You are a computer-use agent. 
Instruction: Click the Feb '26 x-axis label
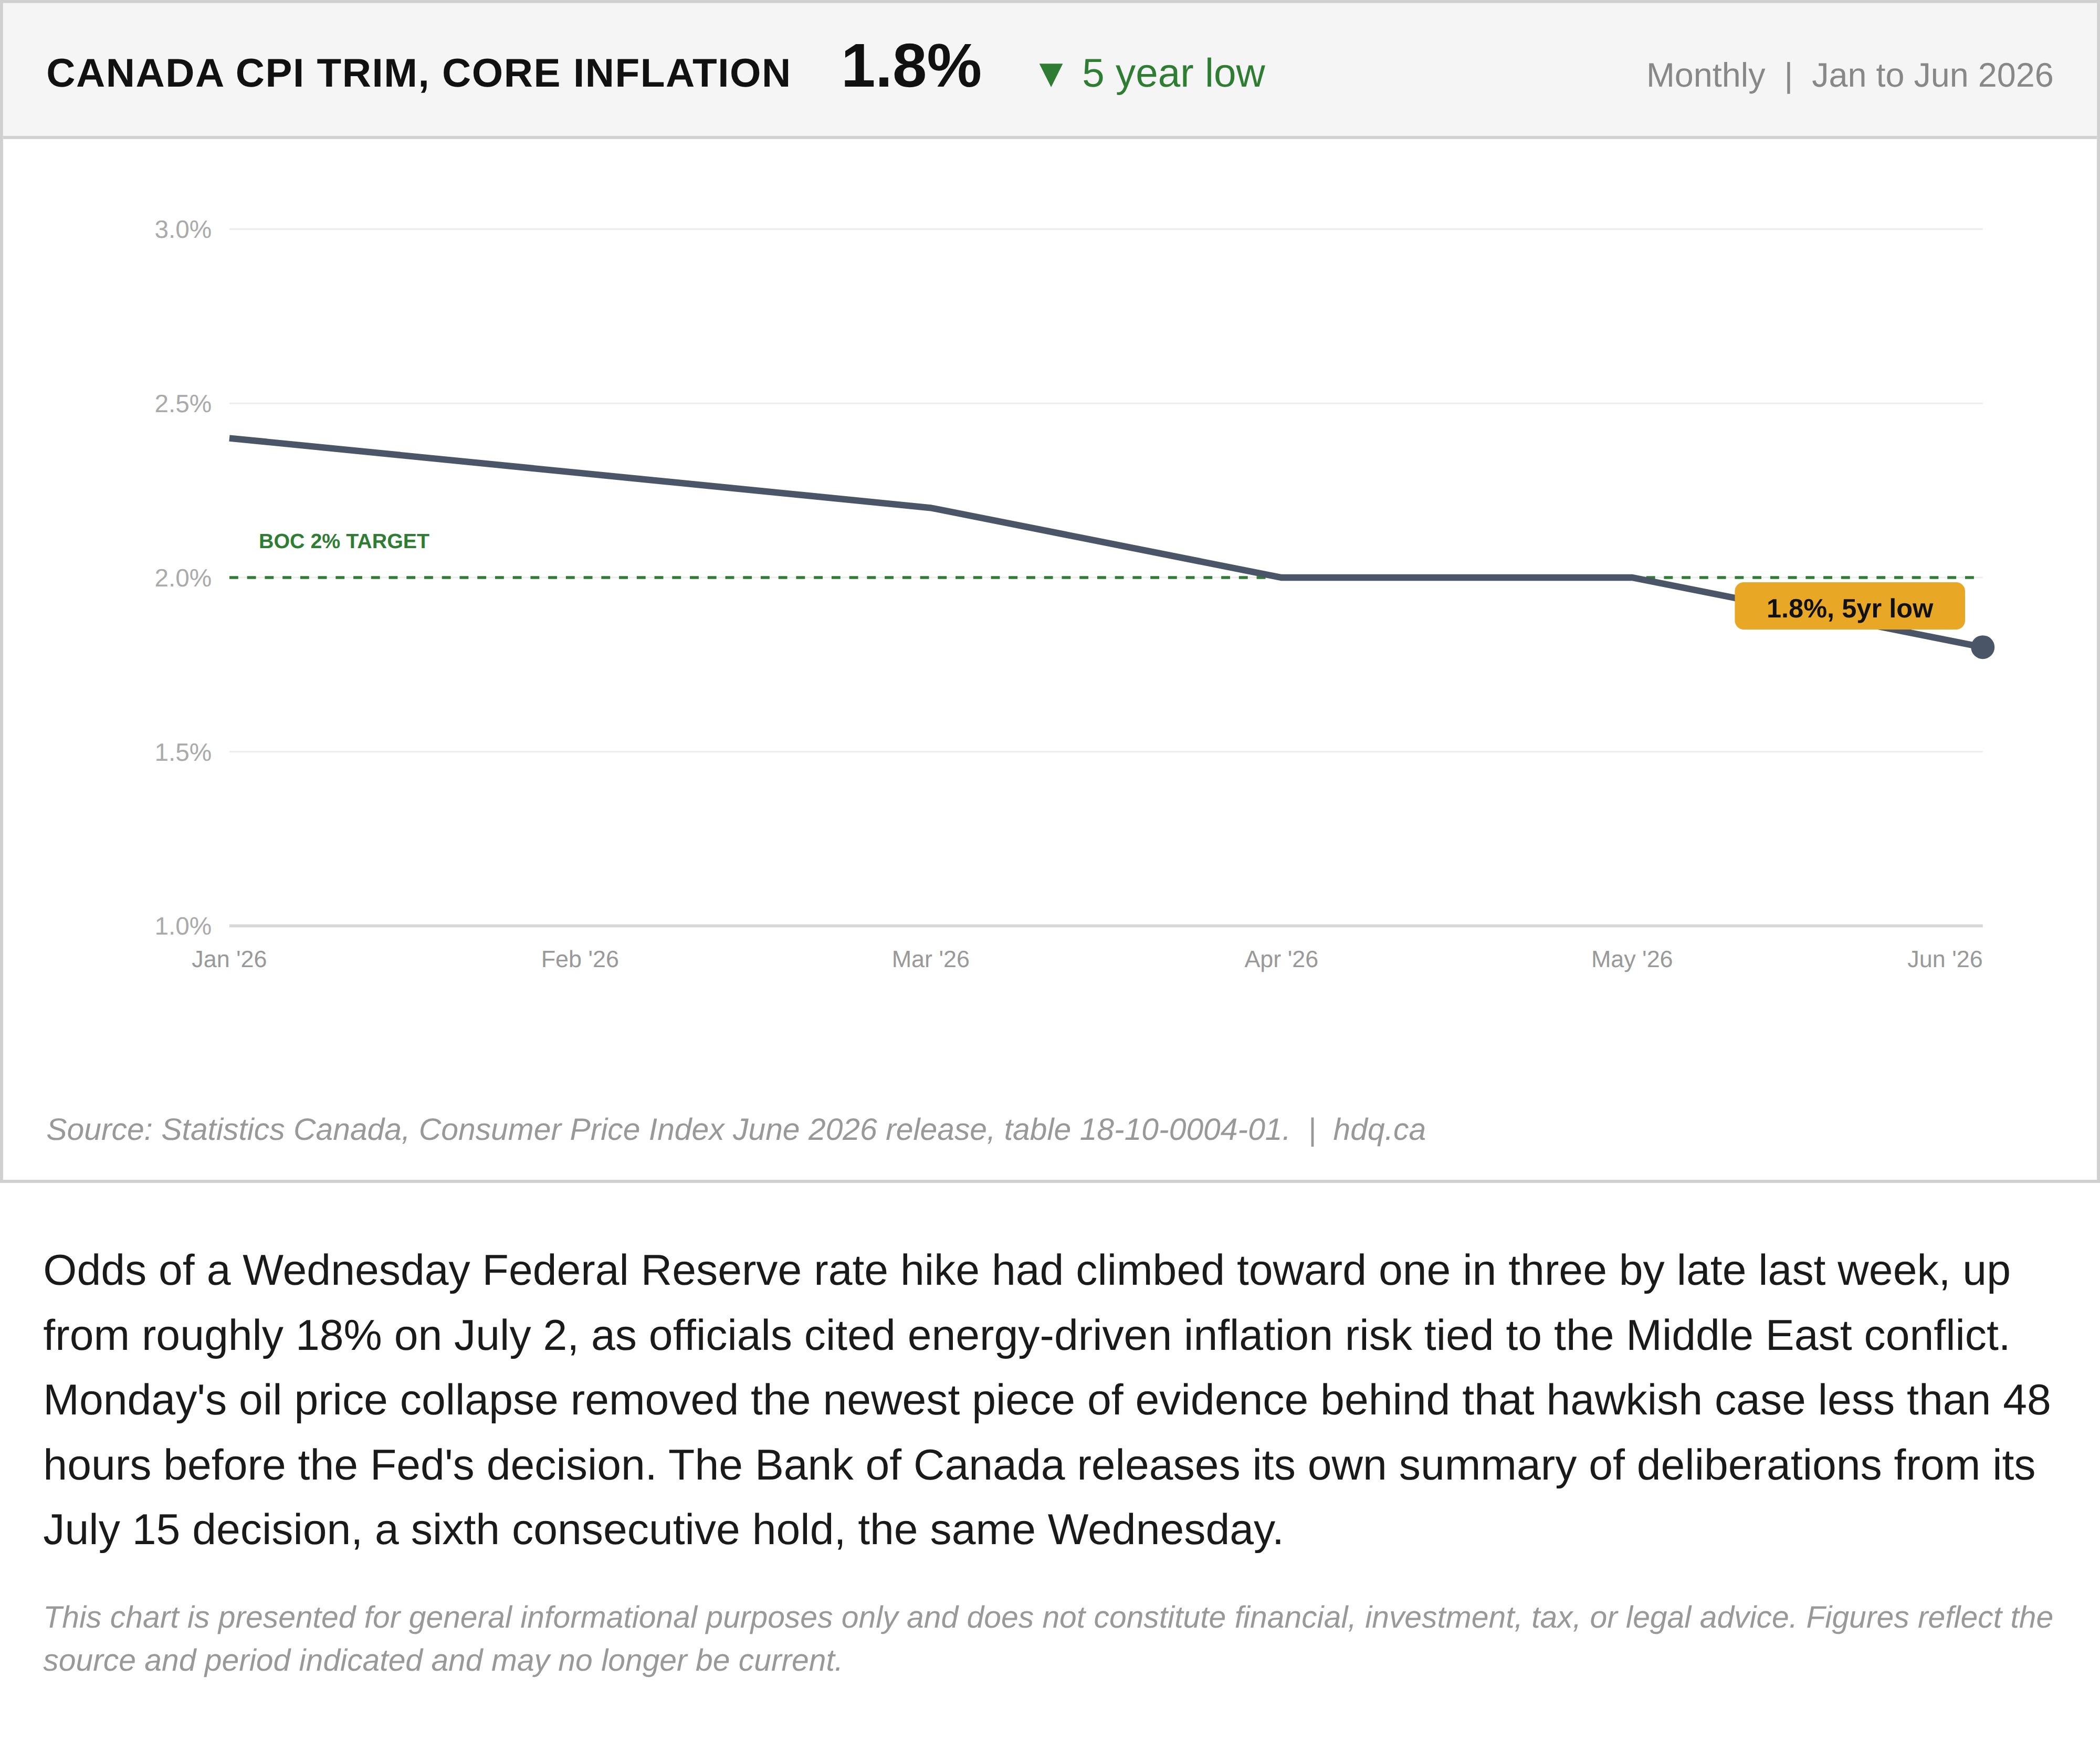[x=580, y=959]
